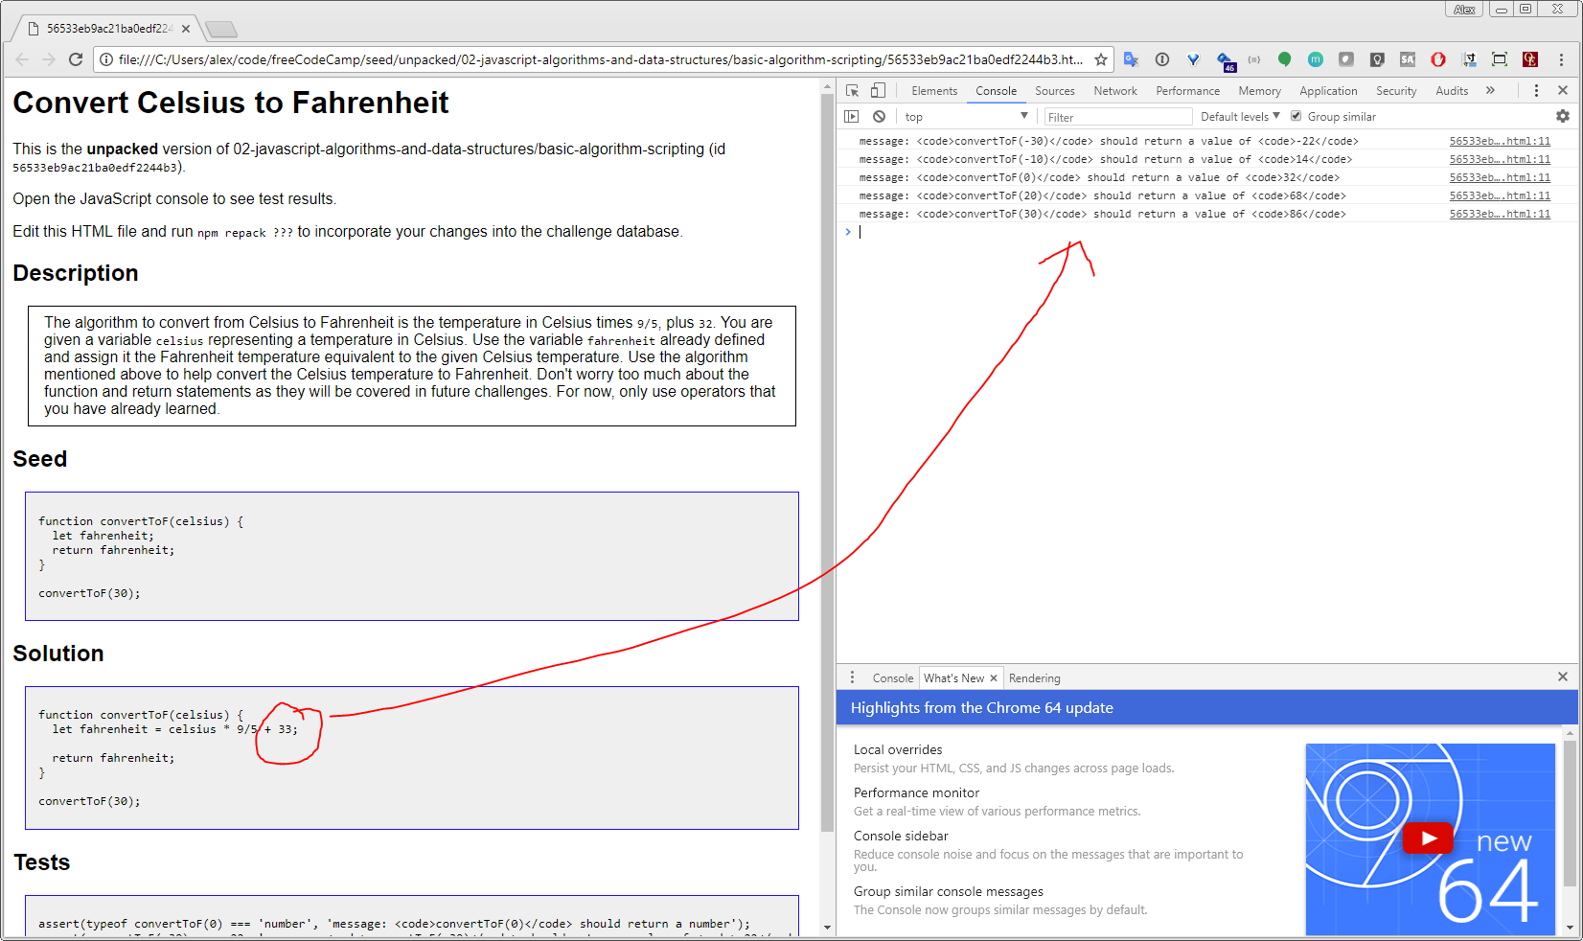Switch to the Elements tab
Screen dimensions: 1583x941
(x=934, y=90)
